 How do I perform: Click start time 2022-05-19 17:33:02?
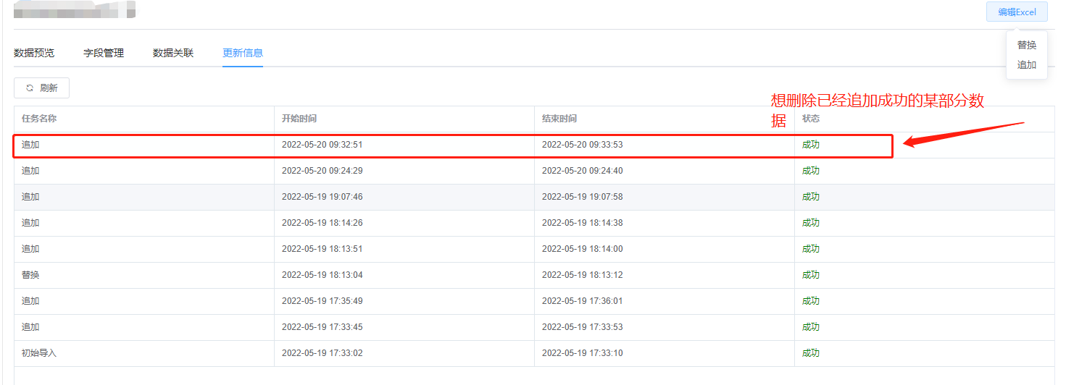pyautogui.click(x=322, y=353)
